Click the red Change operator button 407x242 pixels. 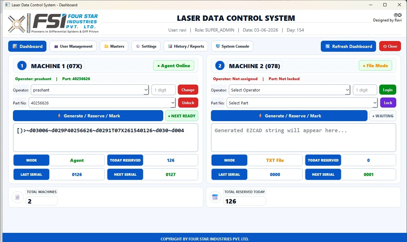pos(188,90)
